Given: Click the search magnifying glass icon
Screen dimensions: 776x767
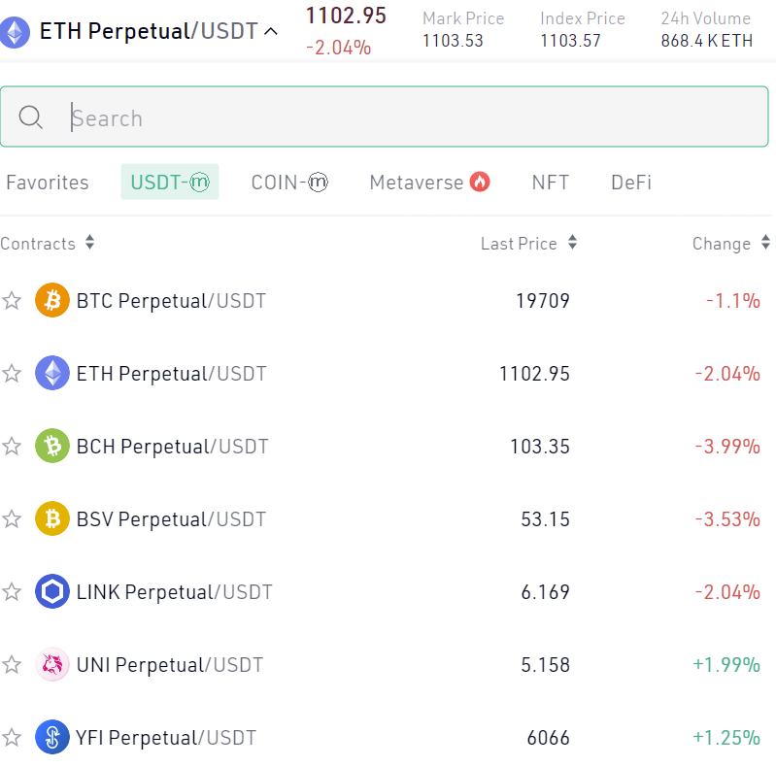Looking at the screenshot, I should point(31,118).
